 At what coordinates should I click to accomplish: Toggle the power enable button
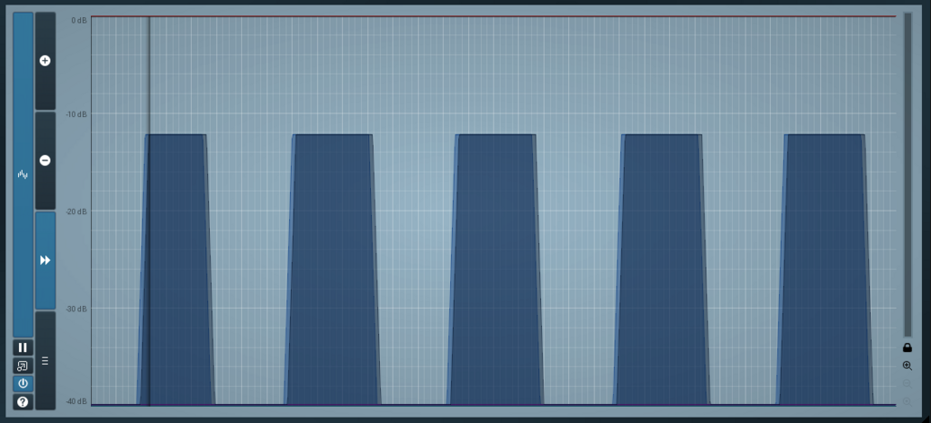23,383
